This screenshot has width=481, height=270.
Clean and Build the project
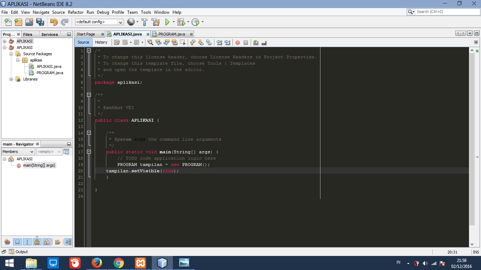tap(156, 22)
